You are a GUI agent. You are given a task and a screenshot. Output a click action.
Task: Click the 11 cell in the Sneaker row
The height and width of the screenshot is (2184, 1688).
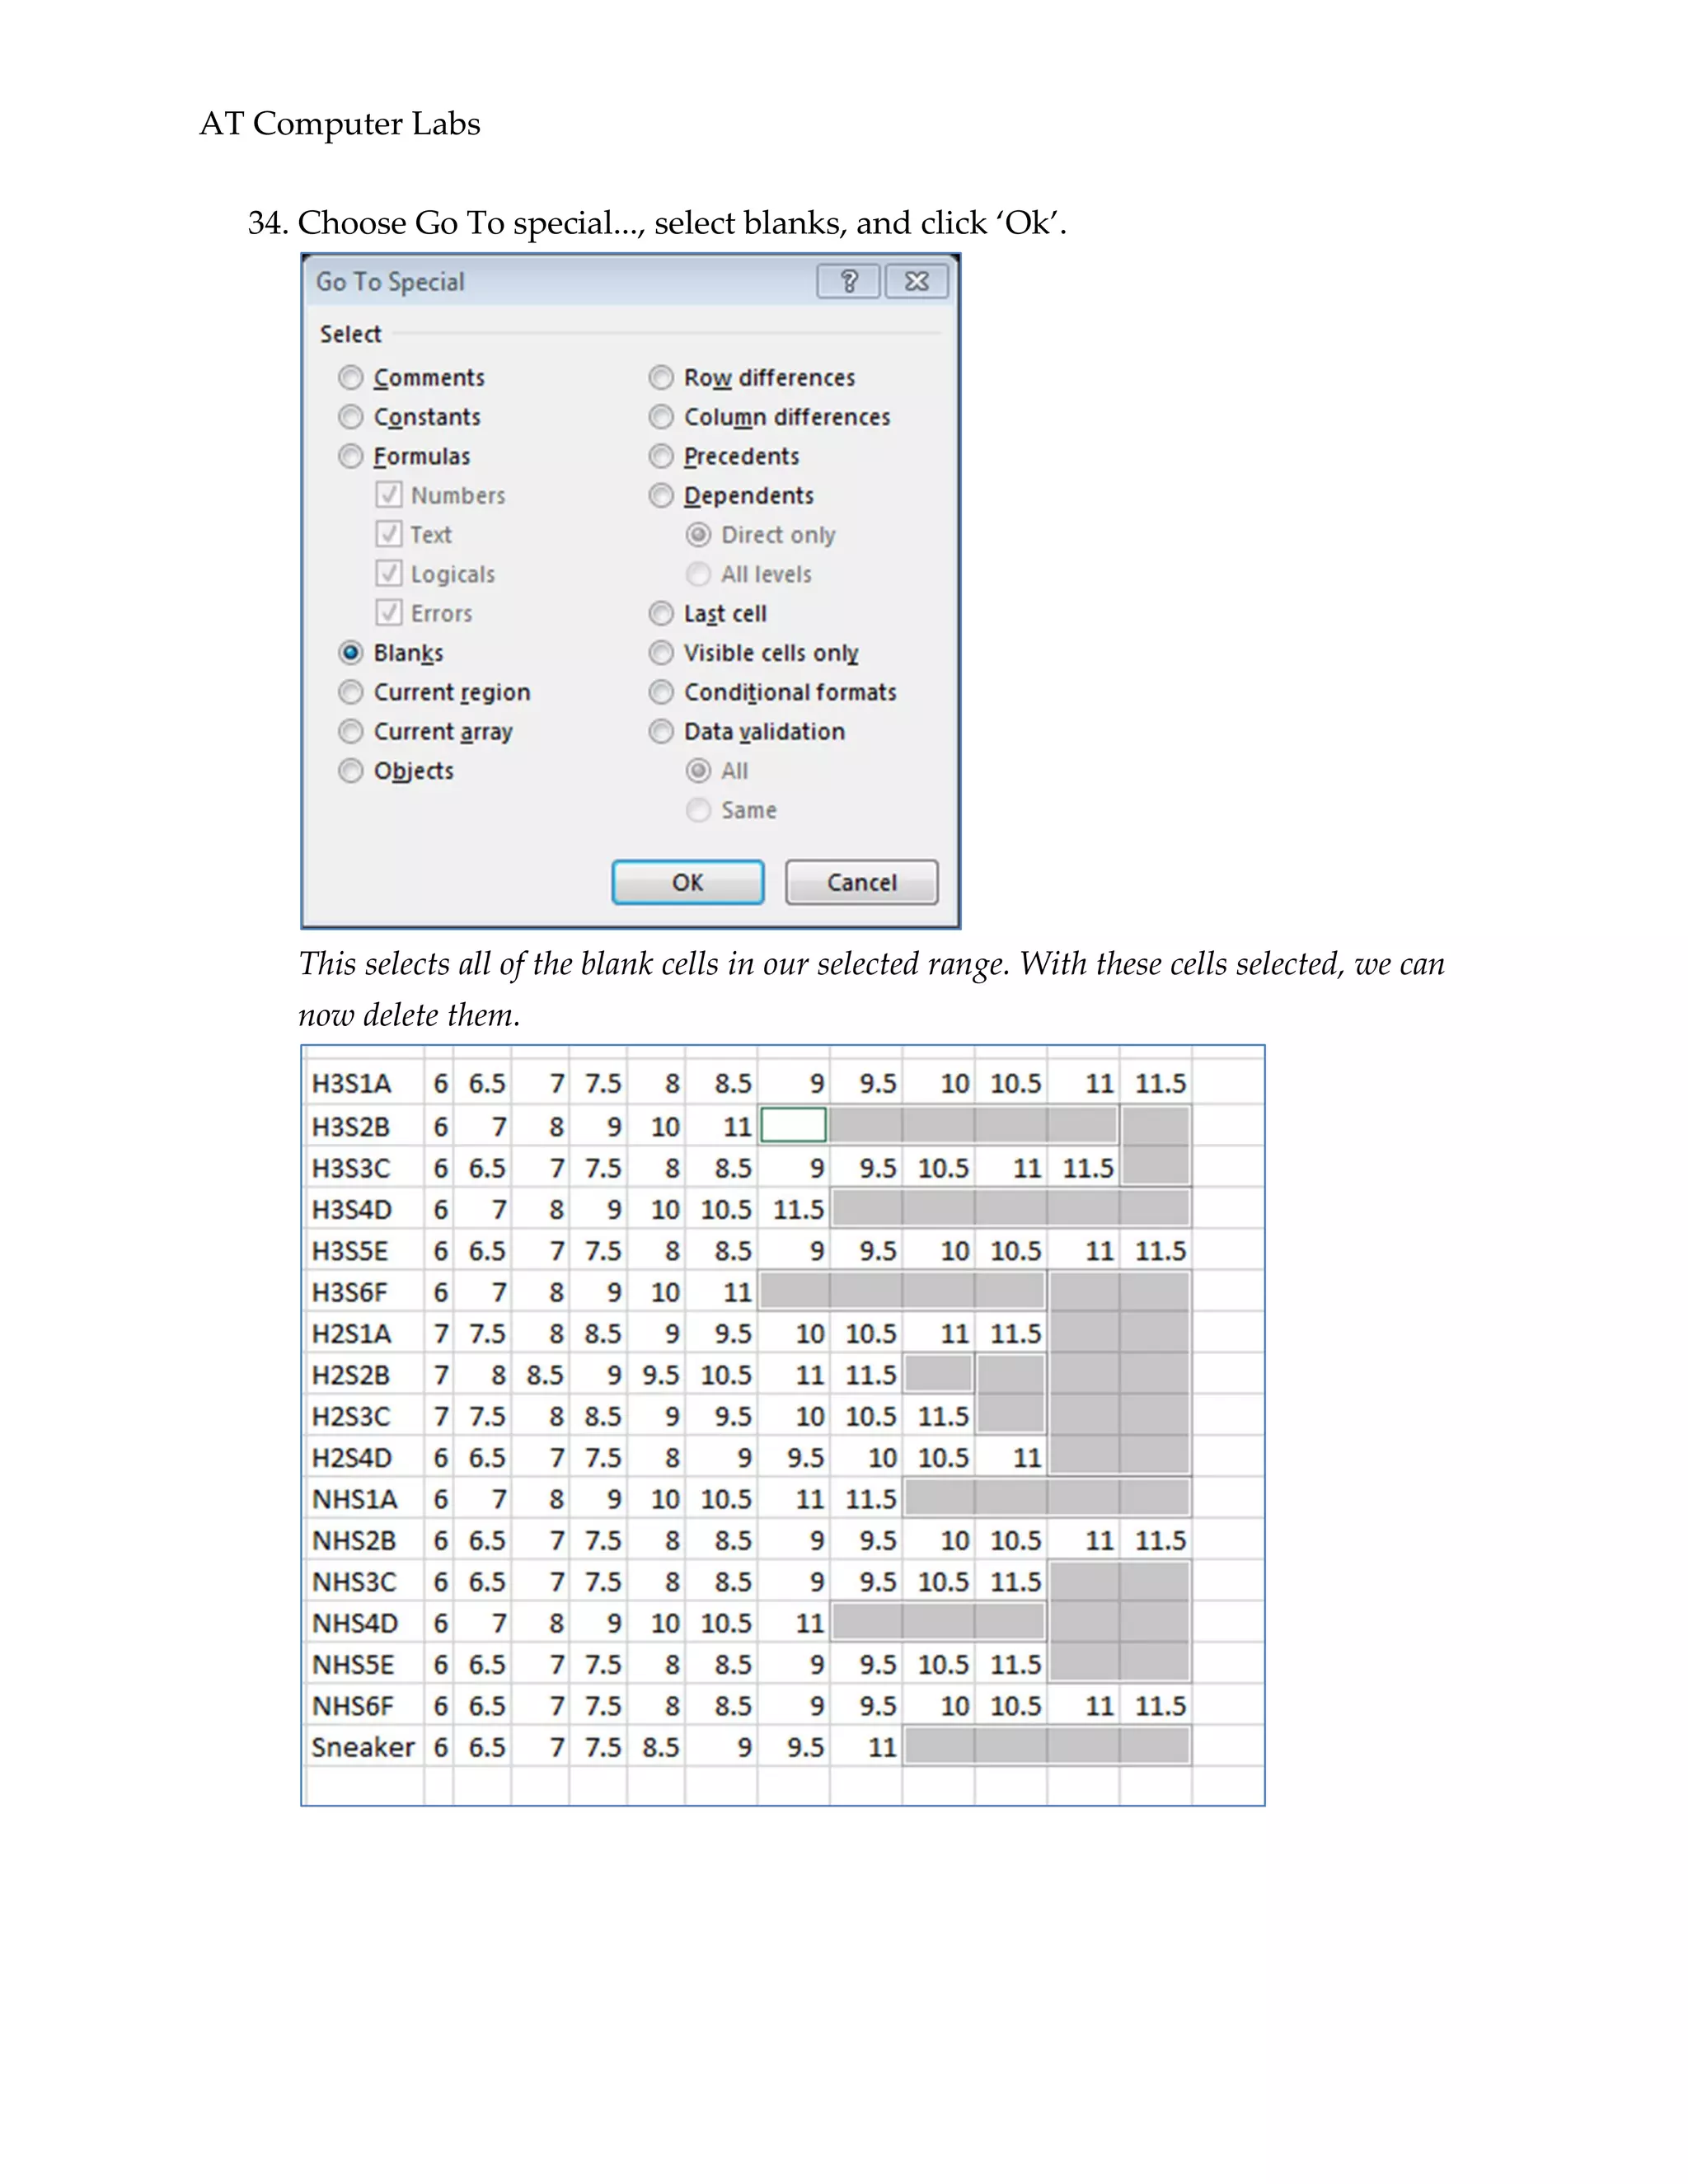(x=866, y=1747)
